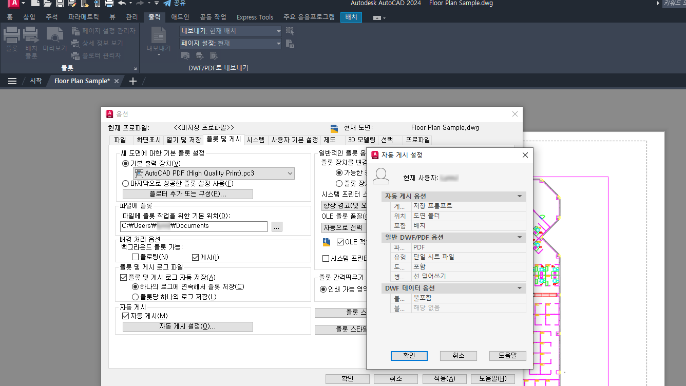The width and height of the screenshot is (686, 386).
Task: Expand the 플롯 panel dialog launcher arrow
Action: click(136, 68)
